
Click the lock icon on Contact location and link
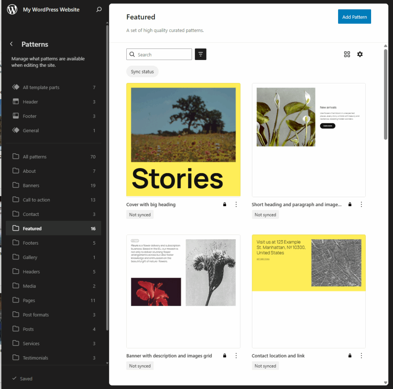coord(350,356)
